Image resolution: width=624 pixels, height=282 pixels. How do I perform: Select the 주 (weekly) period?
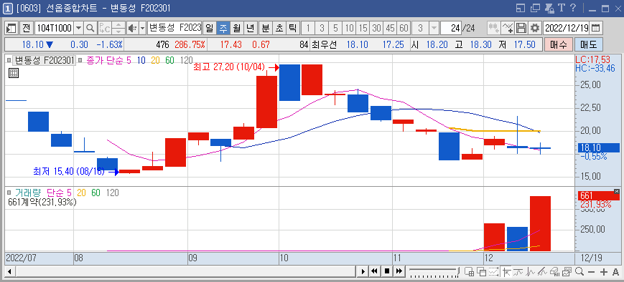click(223, 28)
